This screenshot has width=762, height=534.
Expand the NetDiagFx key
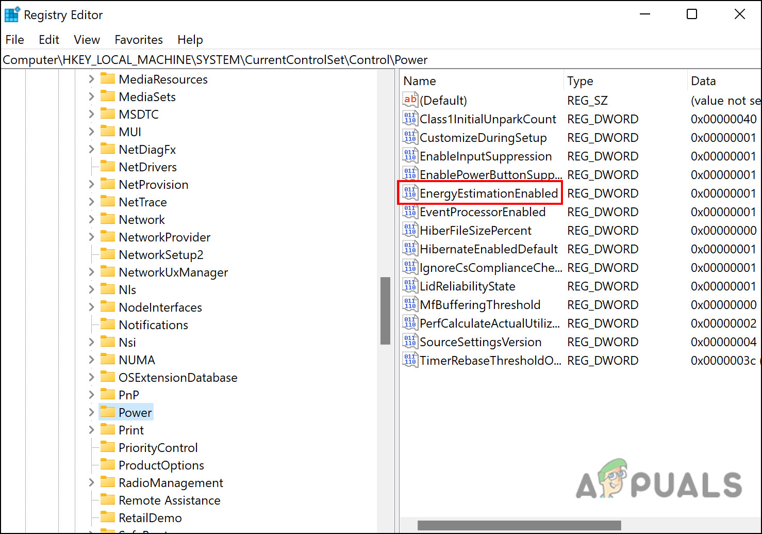[91, 149]
